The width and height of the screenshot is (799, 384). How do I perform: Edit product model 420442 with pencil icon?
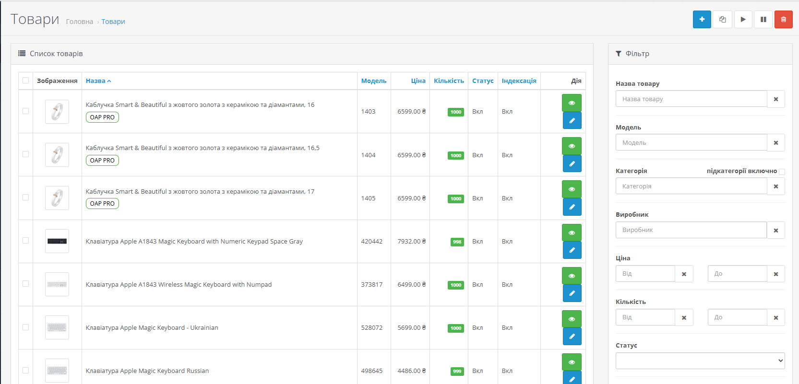click(x=572, y=250)
